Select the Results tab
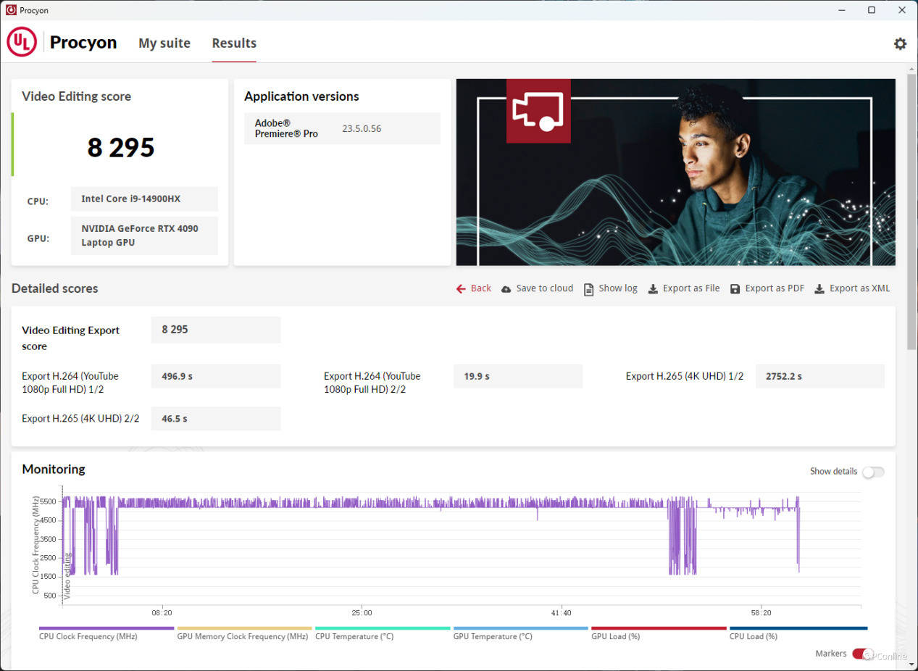Viewport: 918px width, 671px height. pyautogui.click(x=234, y=43)
